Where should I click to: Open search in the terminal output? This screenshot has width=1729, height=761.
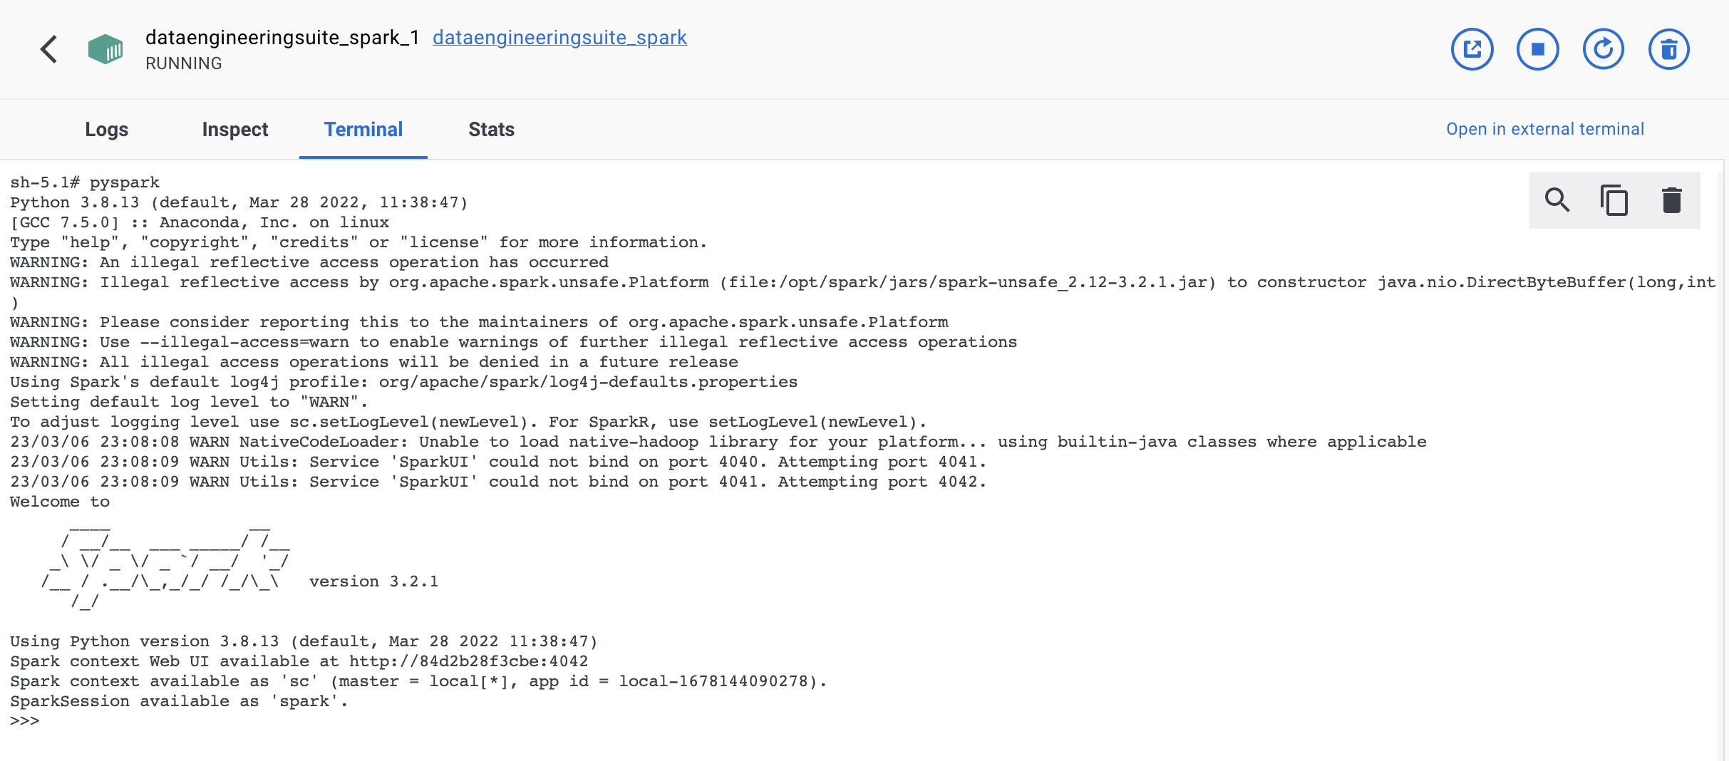(x=1557, y=200)
